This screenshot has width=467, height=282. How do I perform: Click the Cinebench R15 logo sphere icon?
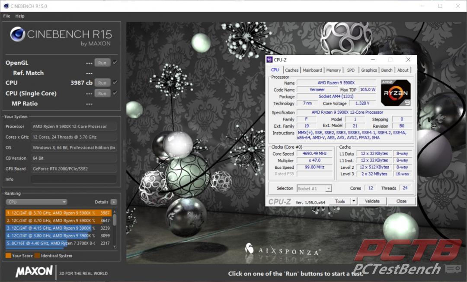pos(17,34)
